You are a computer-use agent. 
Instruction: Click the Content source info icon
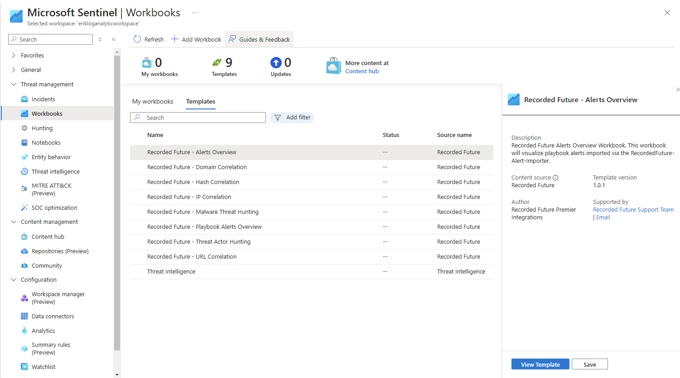tap(555, 178)
